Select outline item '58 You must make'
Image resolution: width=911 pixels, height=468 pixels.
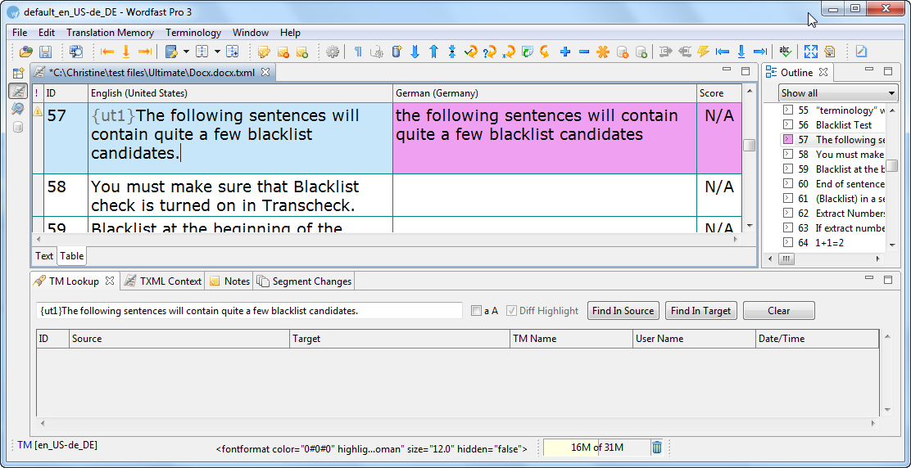(835, 155)
